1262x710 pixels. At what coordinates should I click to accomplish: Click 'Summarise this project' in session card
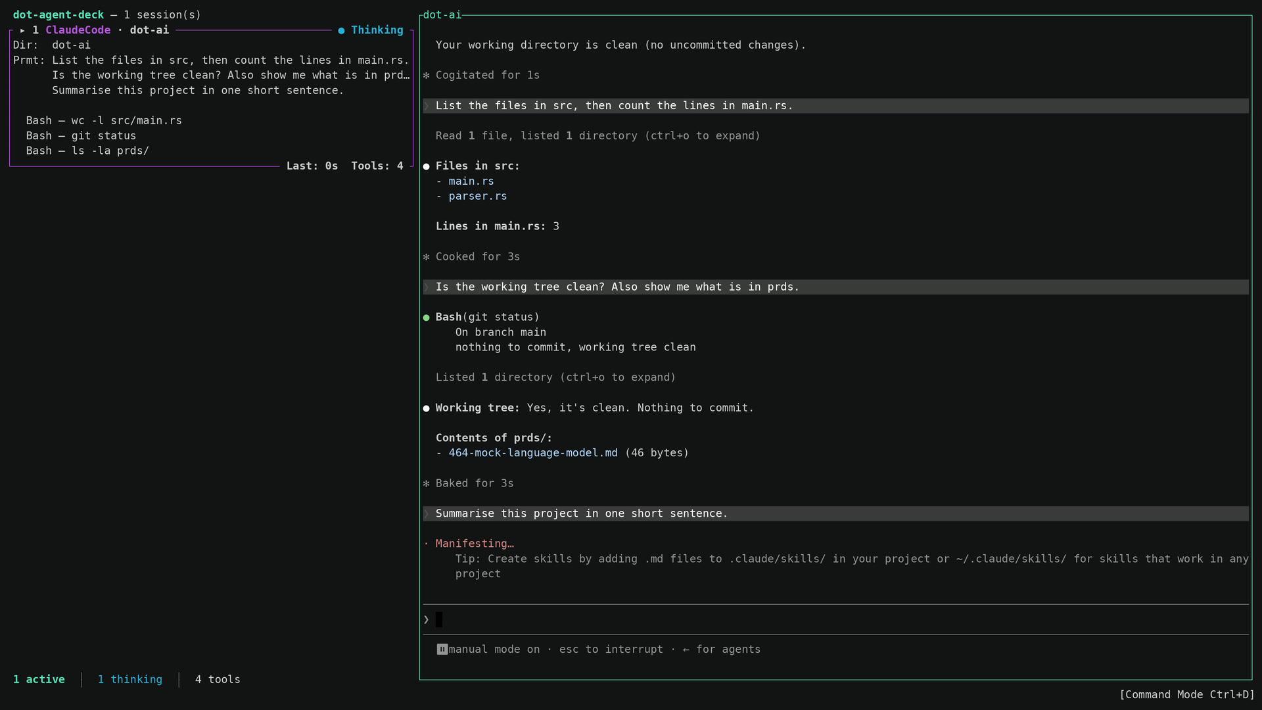[198, 91]
